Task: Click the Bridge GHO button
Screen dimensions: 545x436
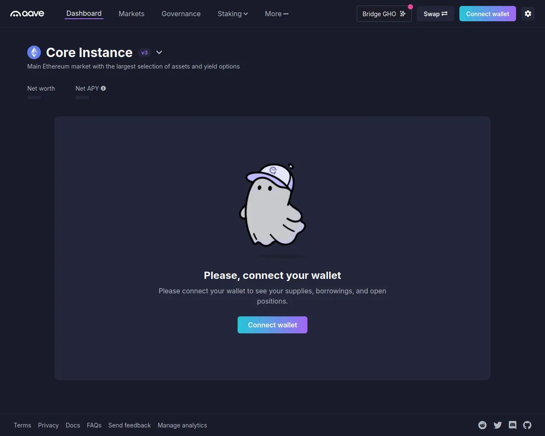Action: tap(384, 14)
